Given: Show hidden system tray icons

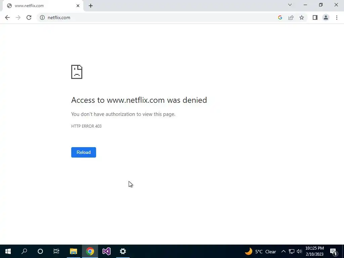Looking at the screenshot, I should click(284, 251).
